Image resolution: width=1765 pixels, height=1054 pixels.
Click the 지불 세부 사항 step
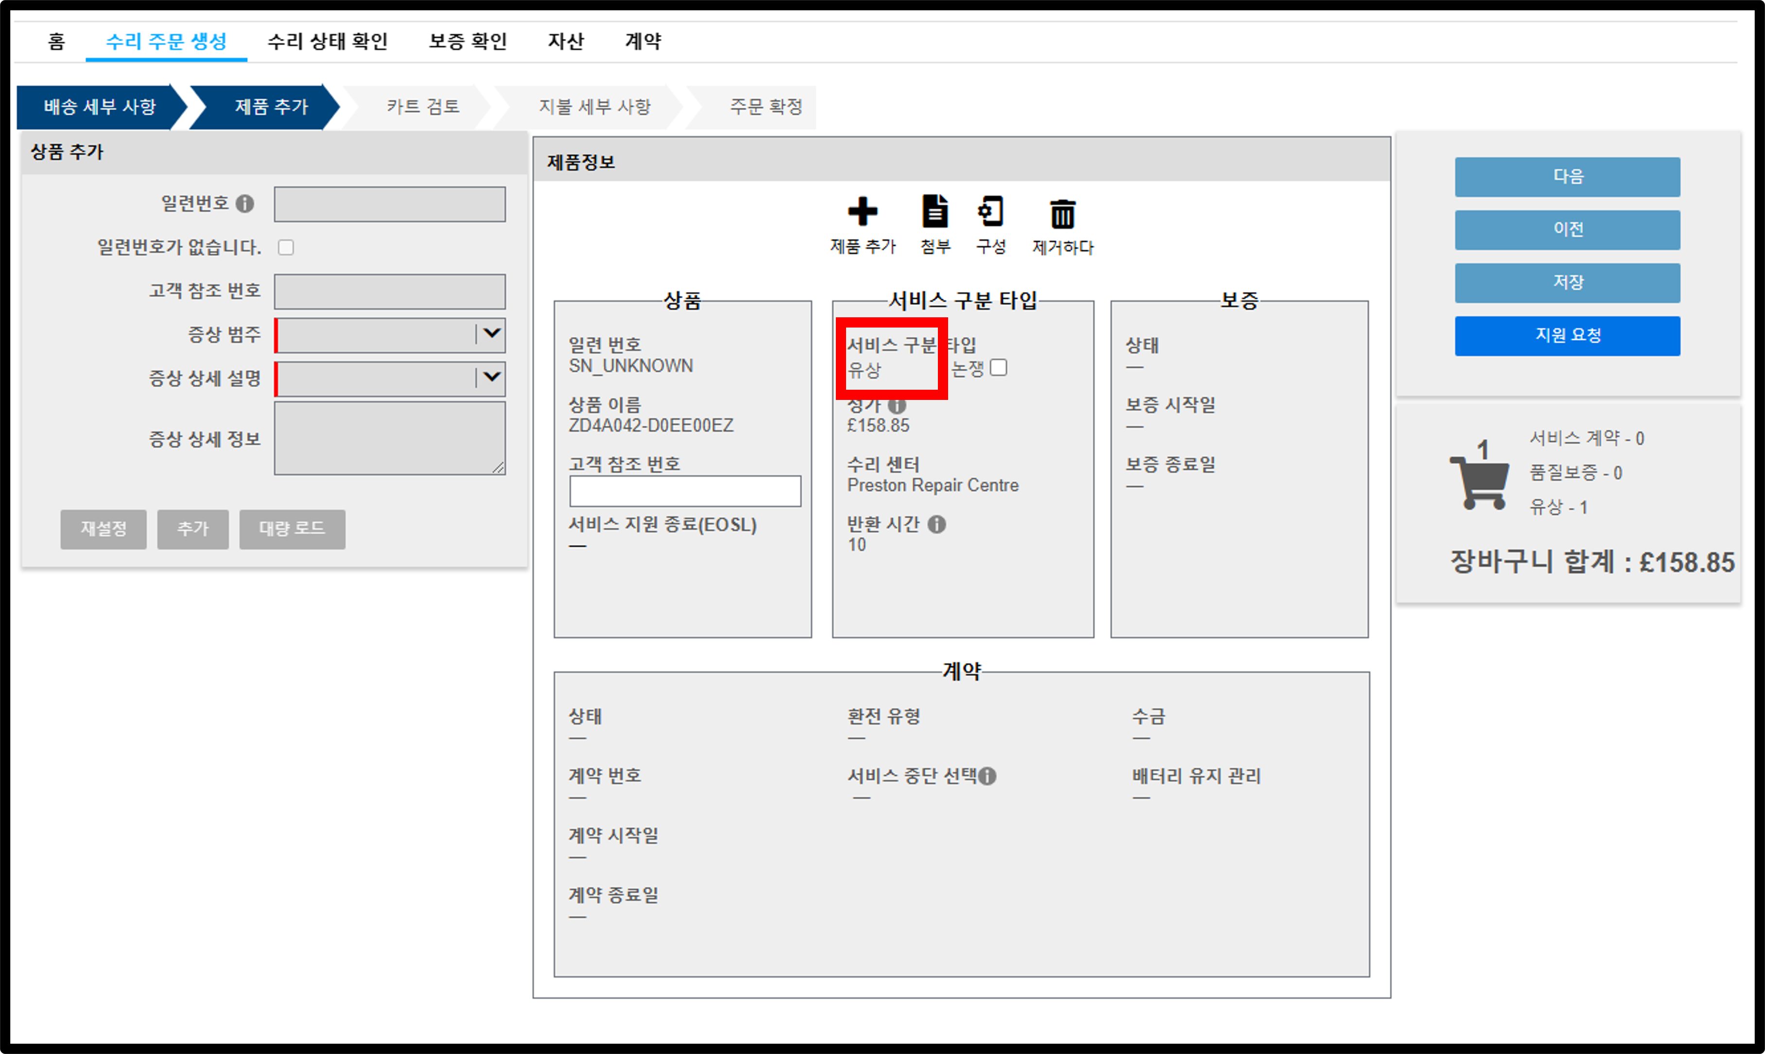(594, 106)
